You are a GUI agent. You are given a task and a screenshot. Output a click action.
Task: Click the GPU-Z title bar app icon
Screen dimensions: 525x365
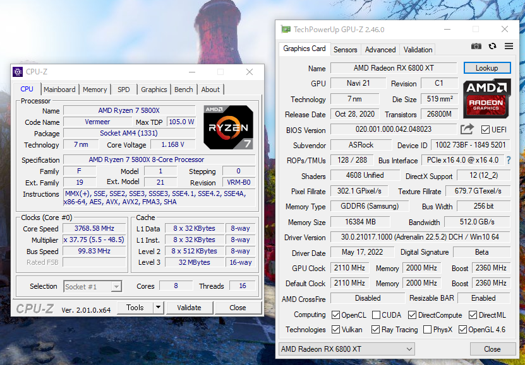(x=286, y=30)
